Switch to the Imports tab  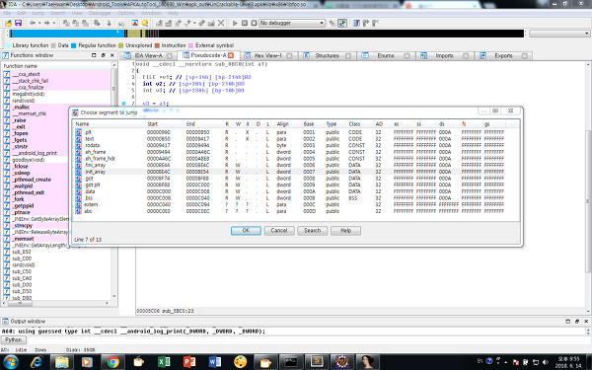click(x=444, y=56)
